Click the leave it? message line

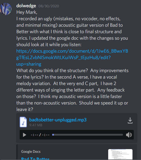(x=25, y=109)
